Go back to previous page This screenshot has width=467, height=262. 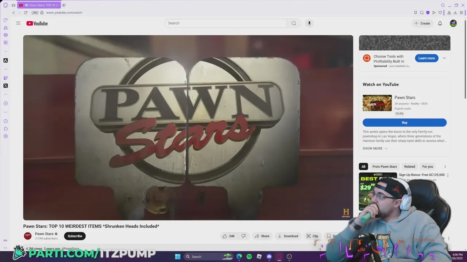tap(13, 12)
